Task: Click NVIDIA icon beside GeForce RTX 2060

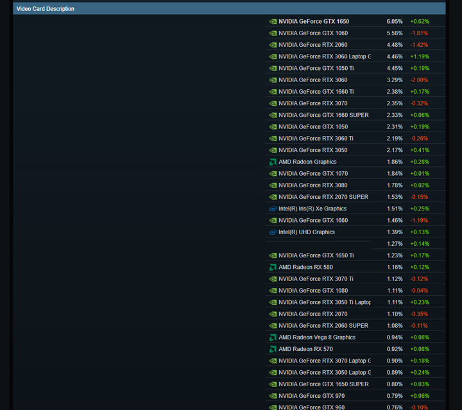Action: 273,45
